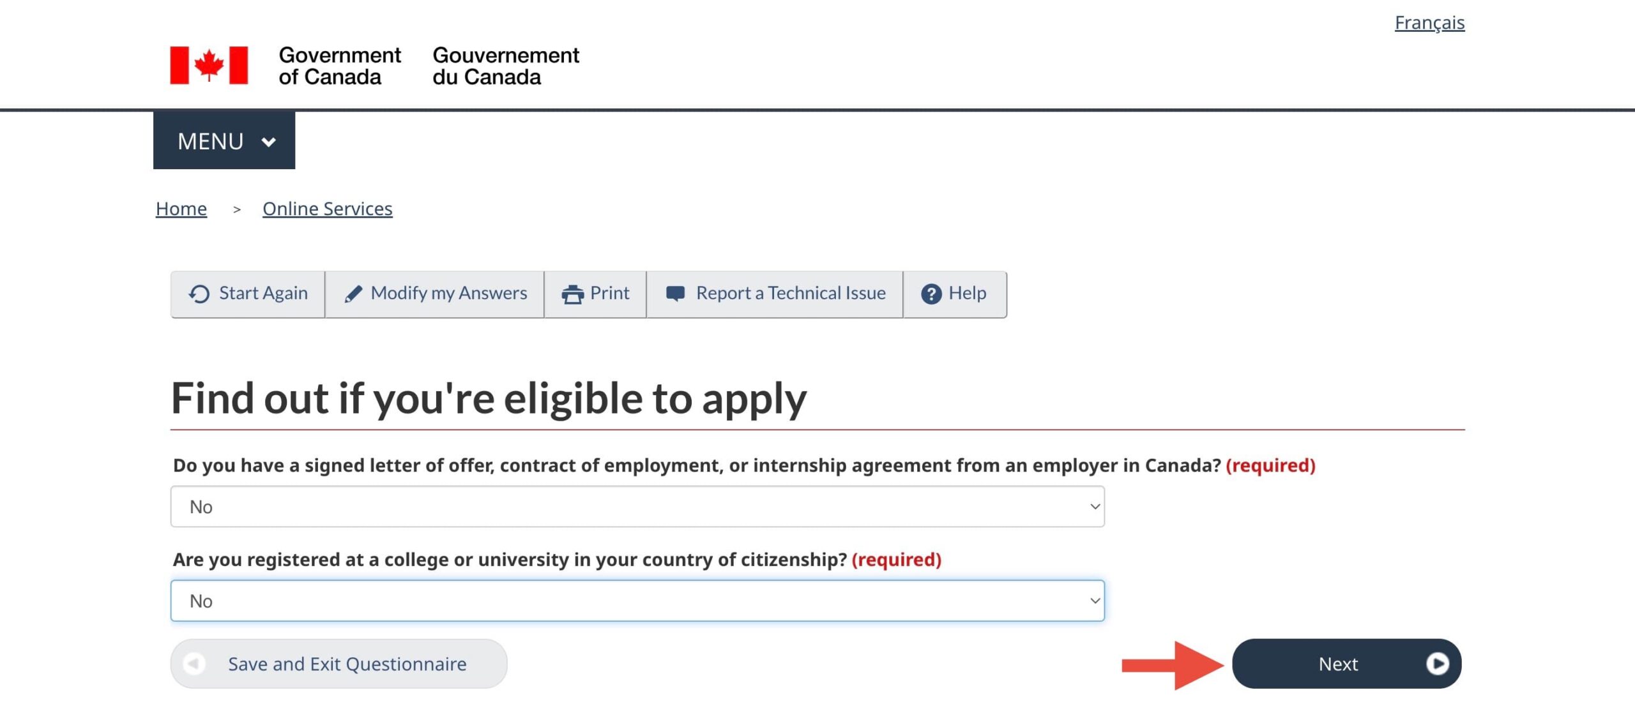Viewport: 1635px width, 704px height.
Task: Click the Canada flag logo
Action: [x=209, y=65]
